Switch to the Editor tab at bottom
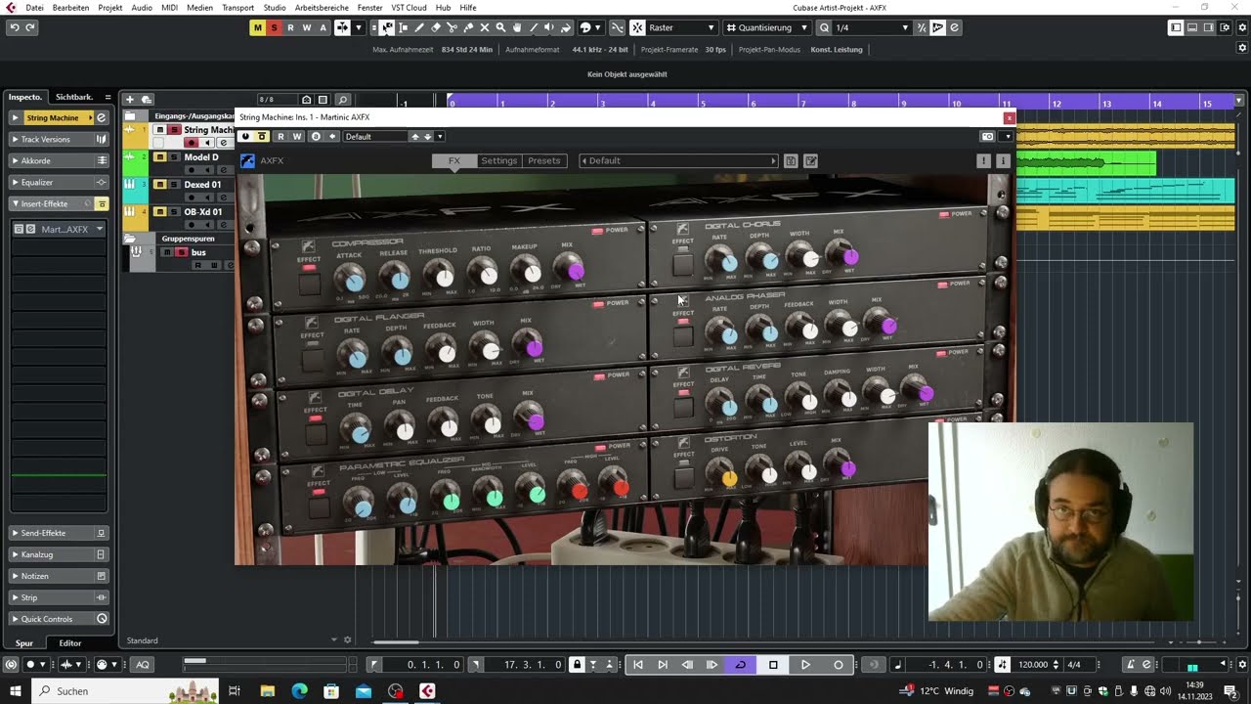 point(70,643)
